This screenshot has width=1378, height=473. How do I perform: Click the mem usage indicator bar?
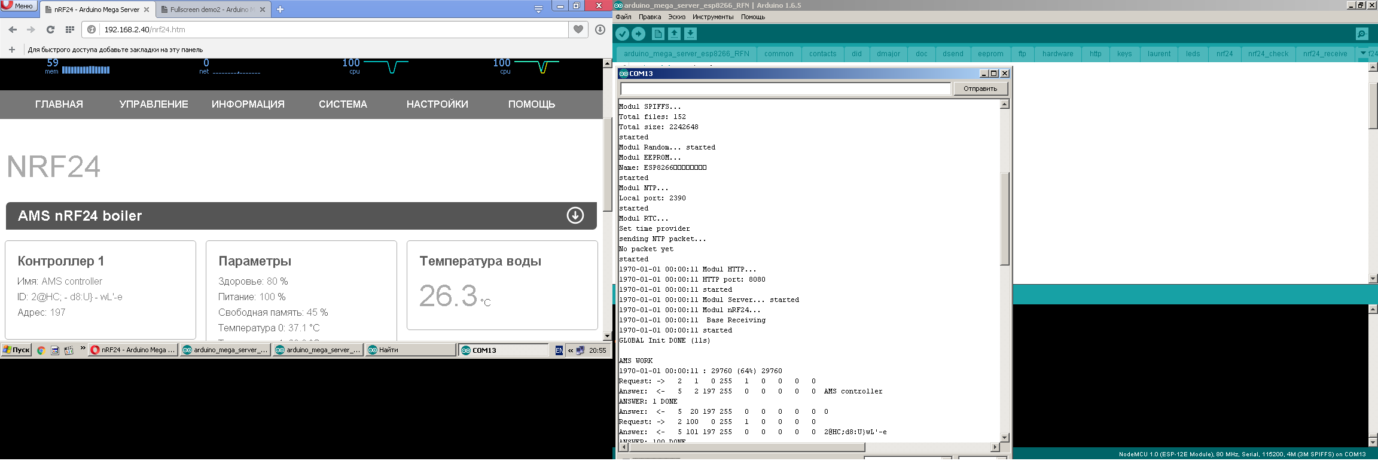pyautogui.click(x=86, y=70)
